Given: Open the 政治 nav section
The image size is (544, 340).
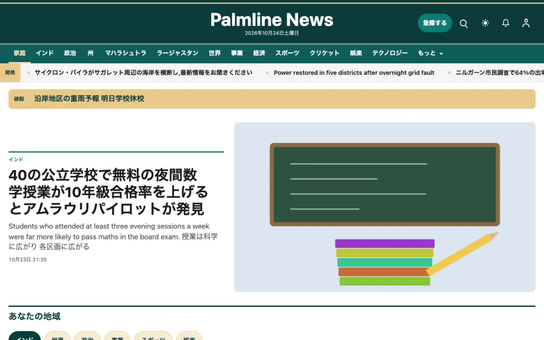Looking at the screenshot, I should coord(70,53).
